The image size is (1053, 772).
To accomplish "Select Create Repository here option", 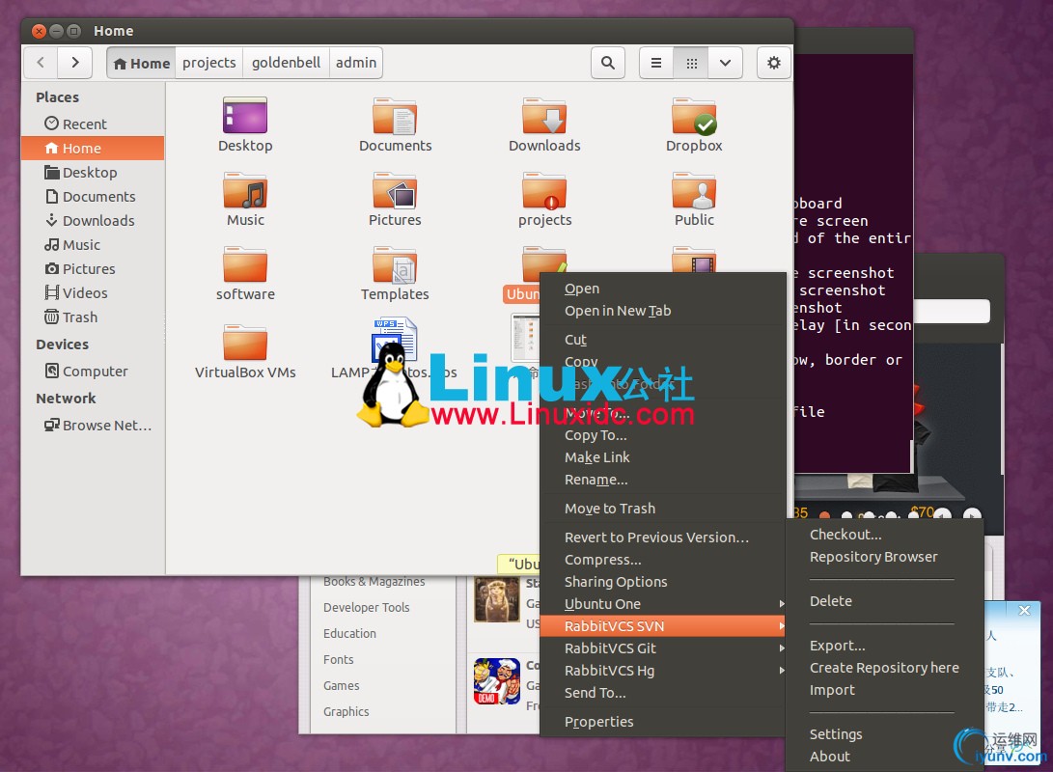I will [884, 668].
